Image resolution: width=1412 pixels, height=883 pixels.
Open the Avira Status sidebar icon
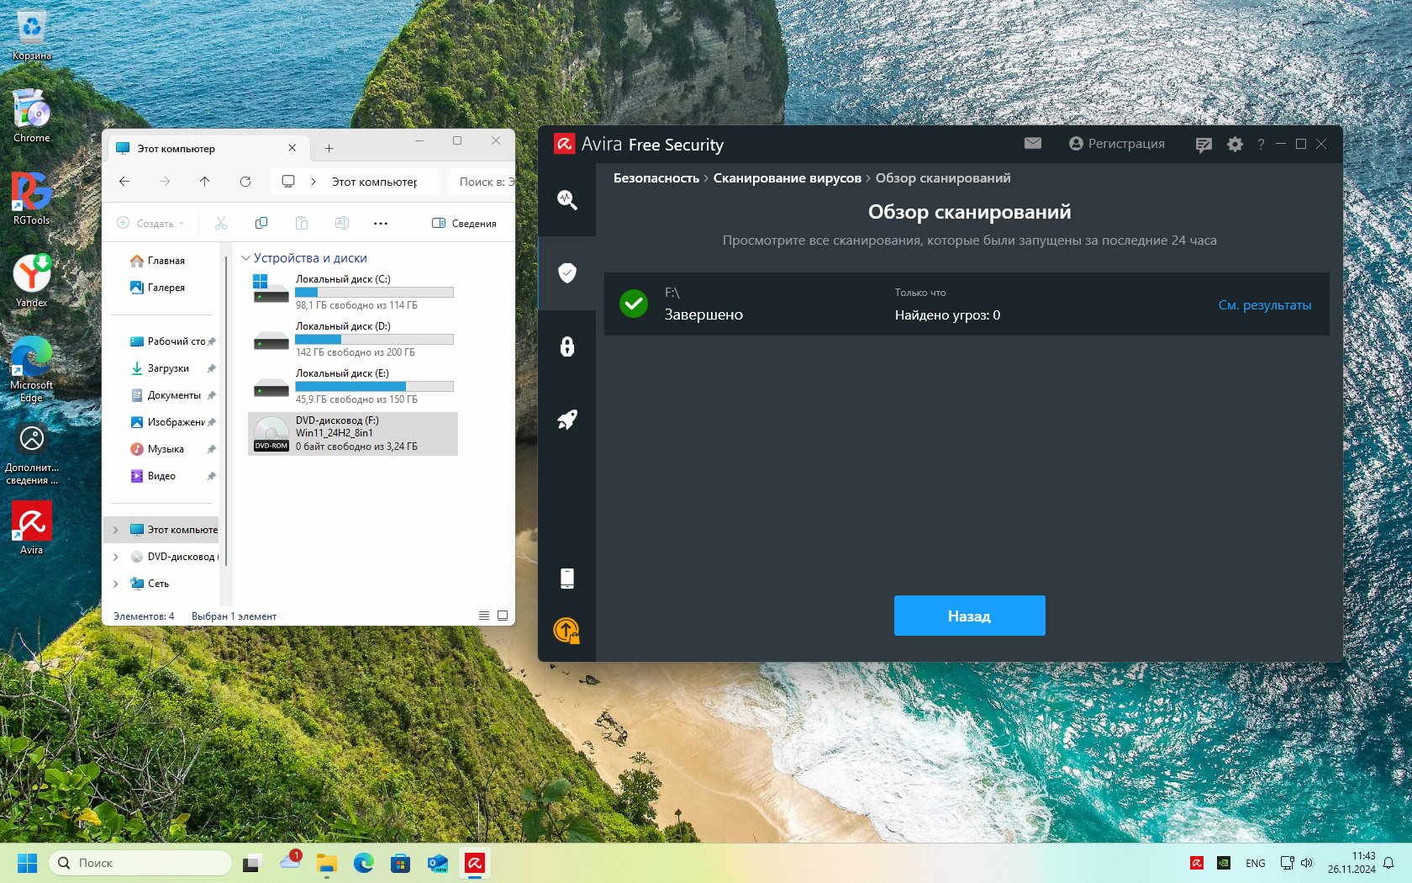[x=566, y=199]
